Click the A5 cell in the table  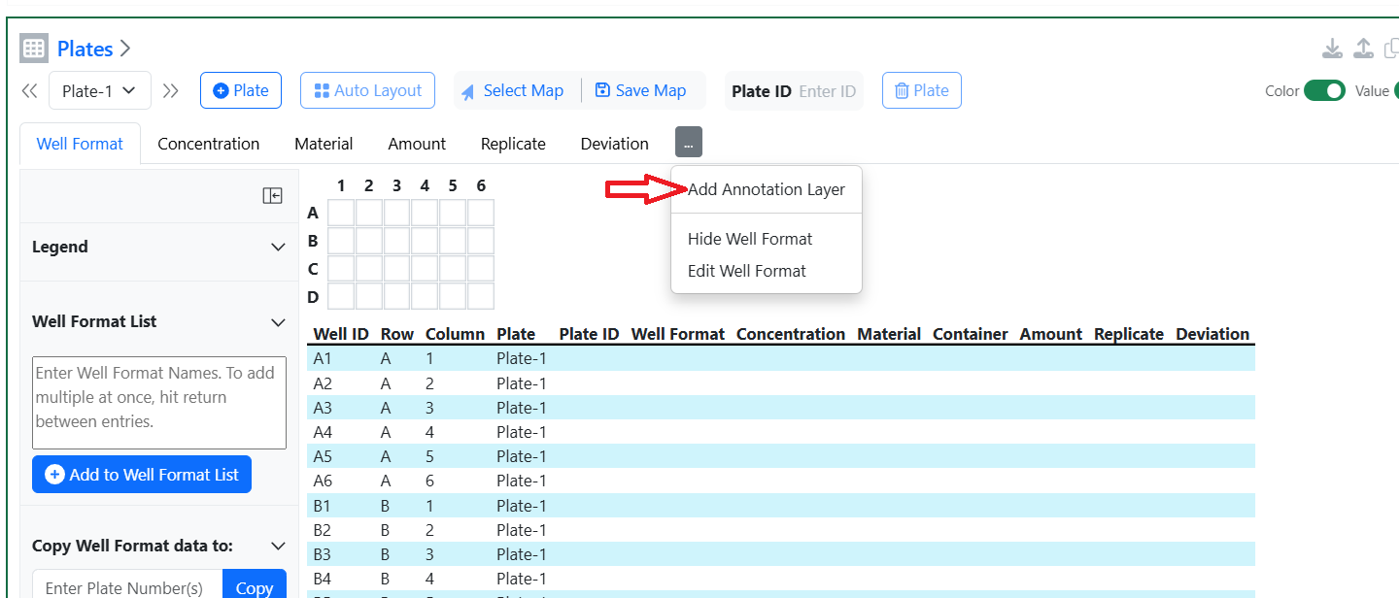323,456
